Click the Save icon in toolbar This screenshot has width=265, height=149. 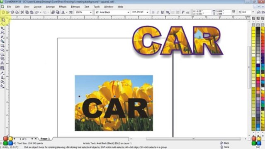(12, 12)
